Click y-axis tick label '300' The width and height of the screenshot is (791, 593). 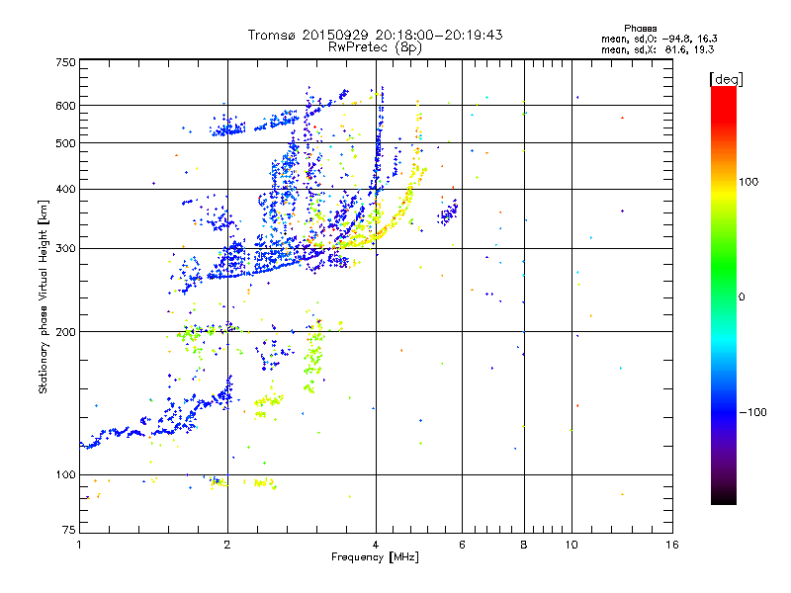coord(65,249)
